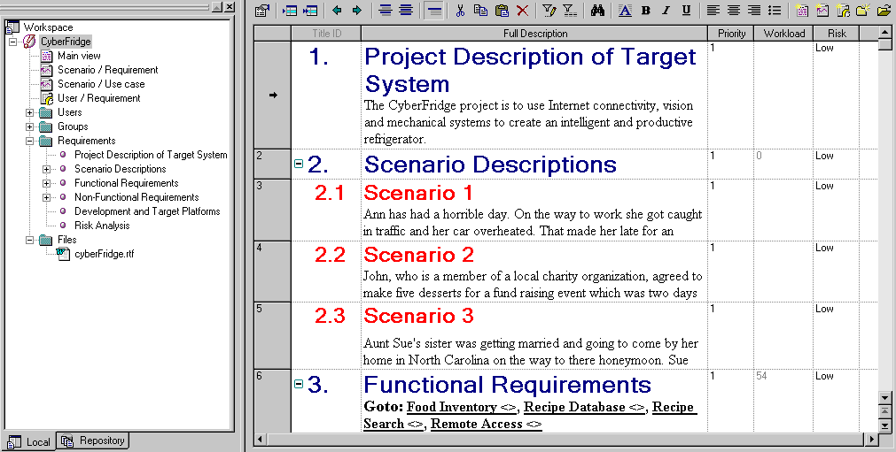The image size is (896, 452).
Task: Sort by the Priority column header
Action: tap(731, 34)
